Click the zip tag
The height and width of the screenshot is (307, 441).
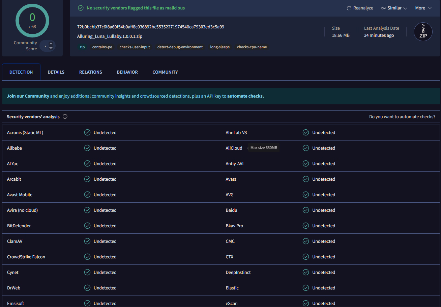(x=82, y=47)
